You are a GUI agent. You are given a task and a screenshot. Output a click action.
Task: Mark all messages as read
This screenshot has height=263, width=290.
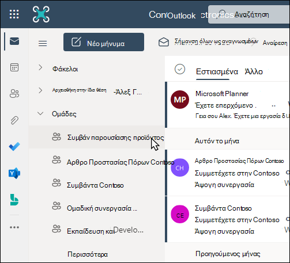pos(208,42)
